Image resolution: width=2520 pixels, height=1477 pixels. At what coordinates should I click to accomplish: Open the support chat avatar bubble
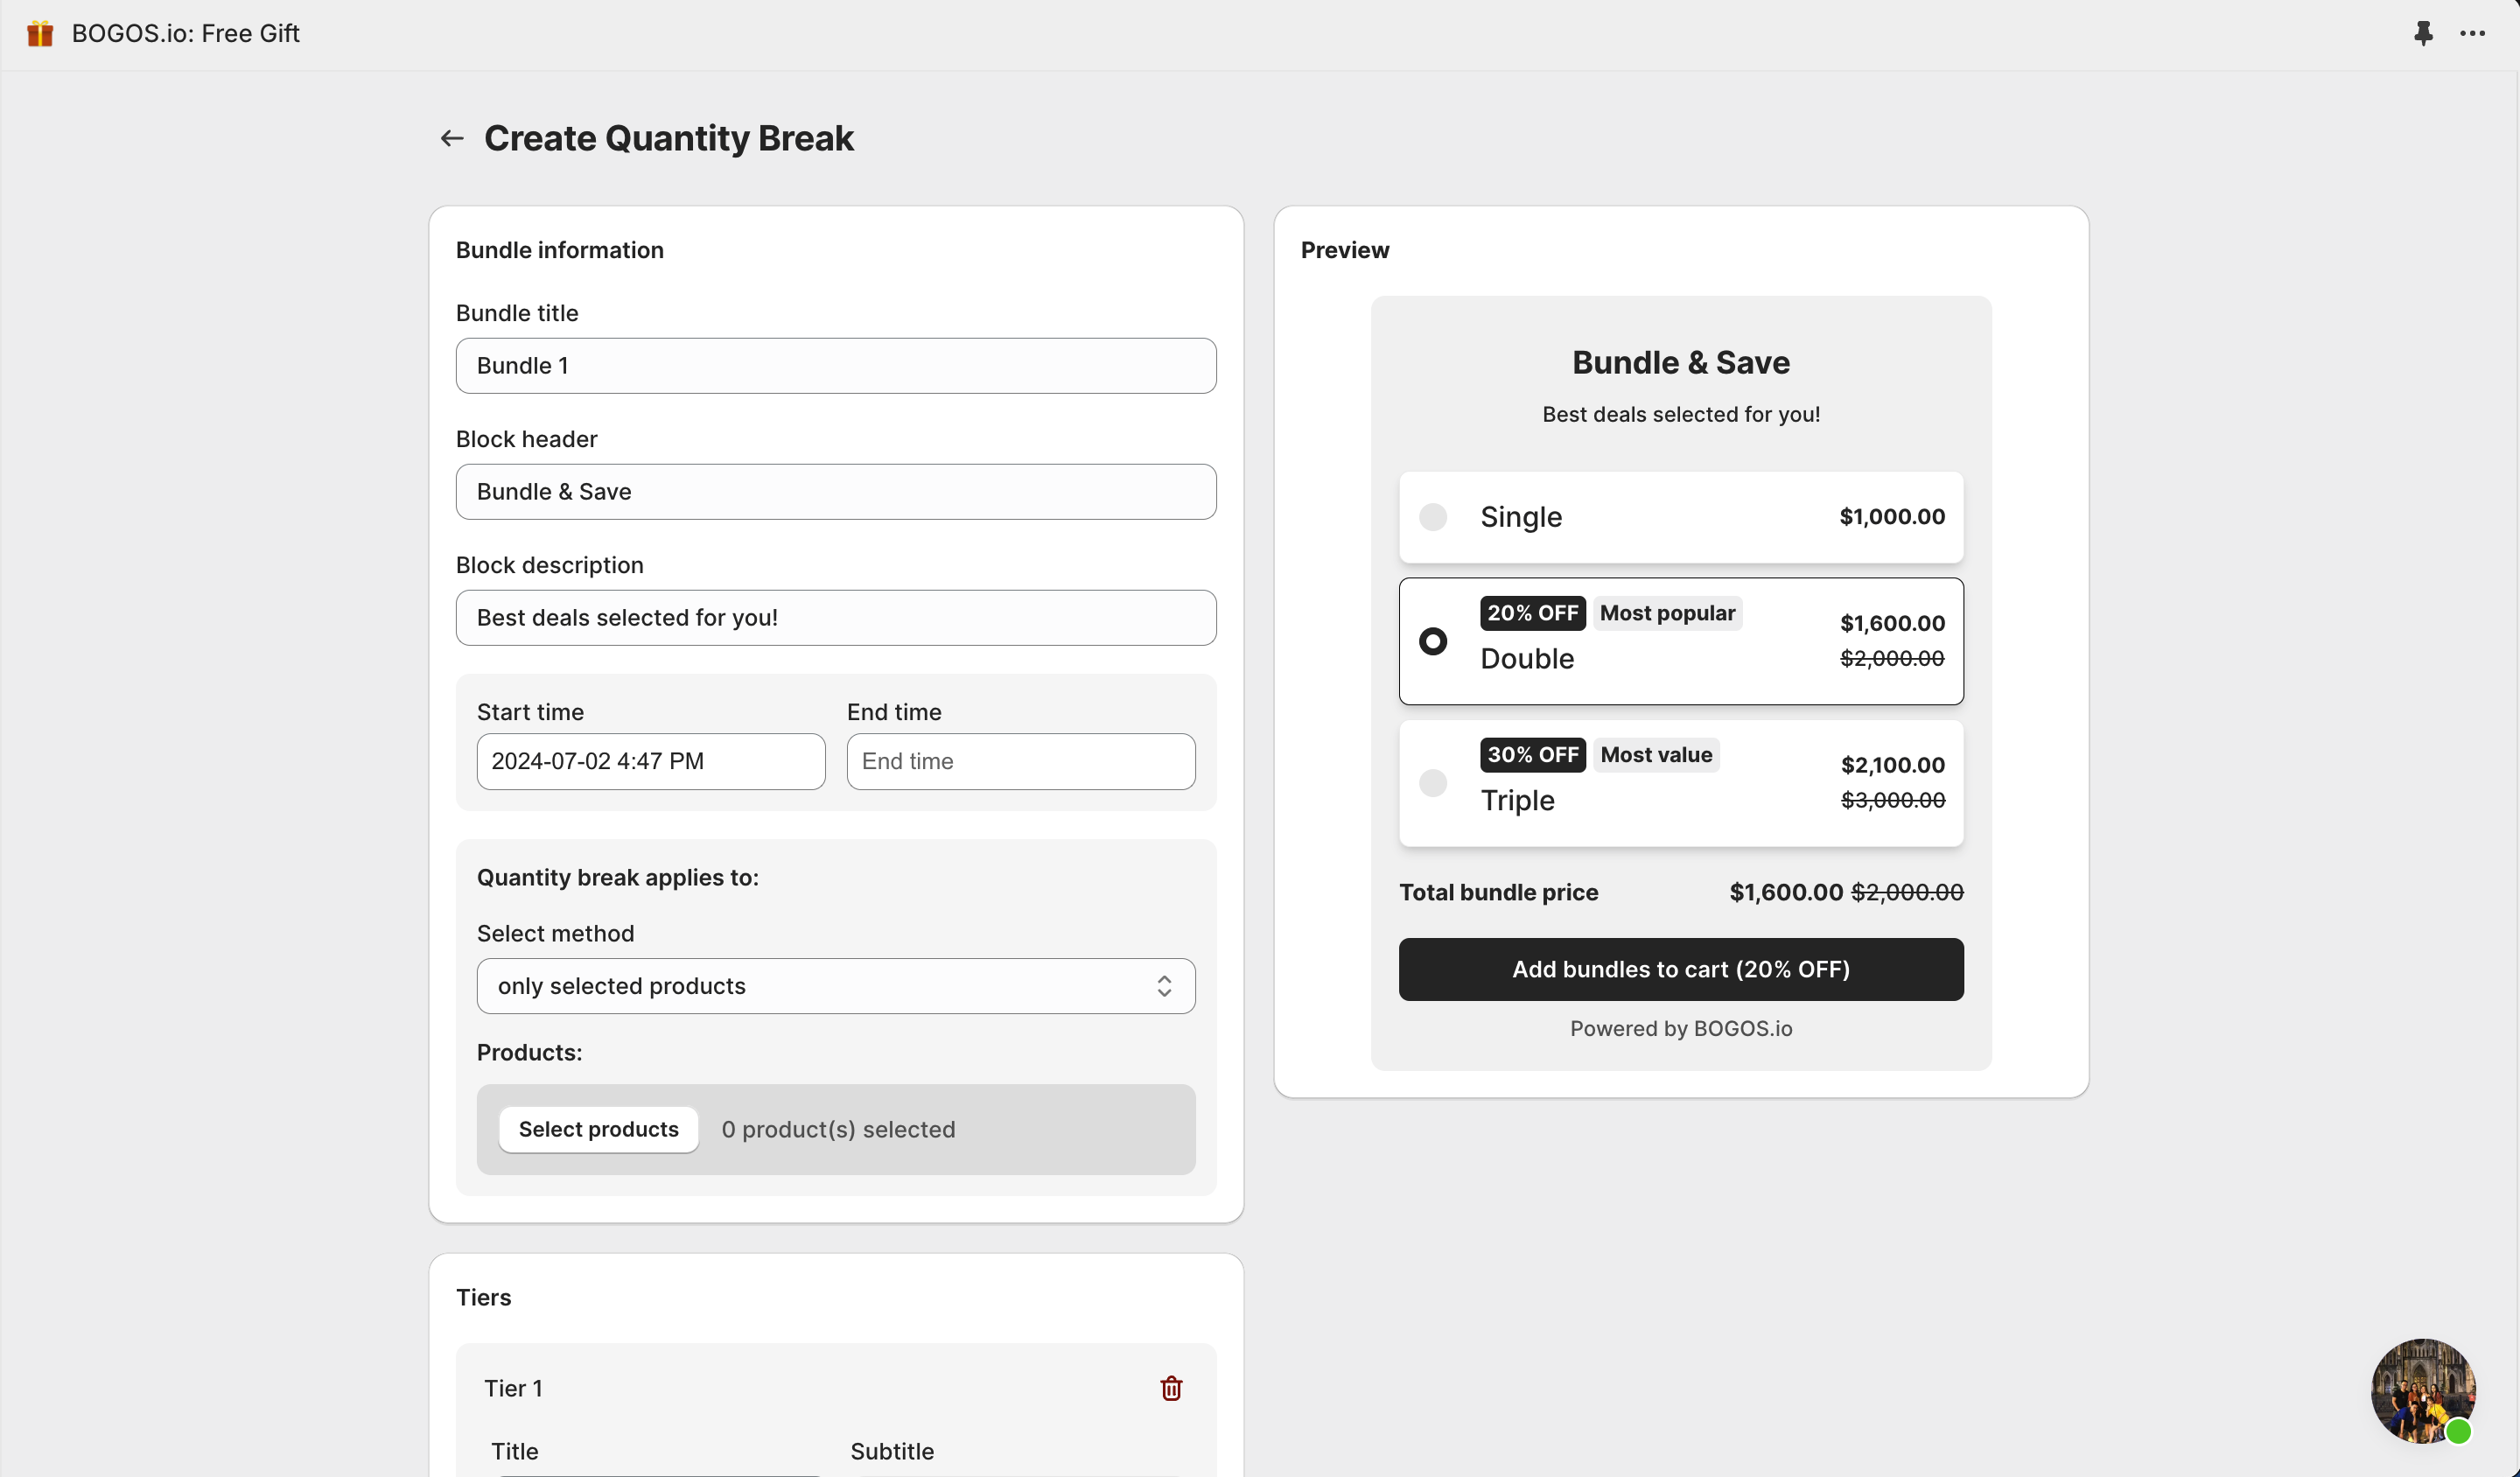pos(2422,1390)
